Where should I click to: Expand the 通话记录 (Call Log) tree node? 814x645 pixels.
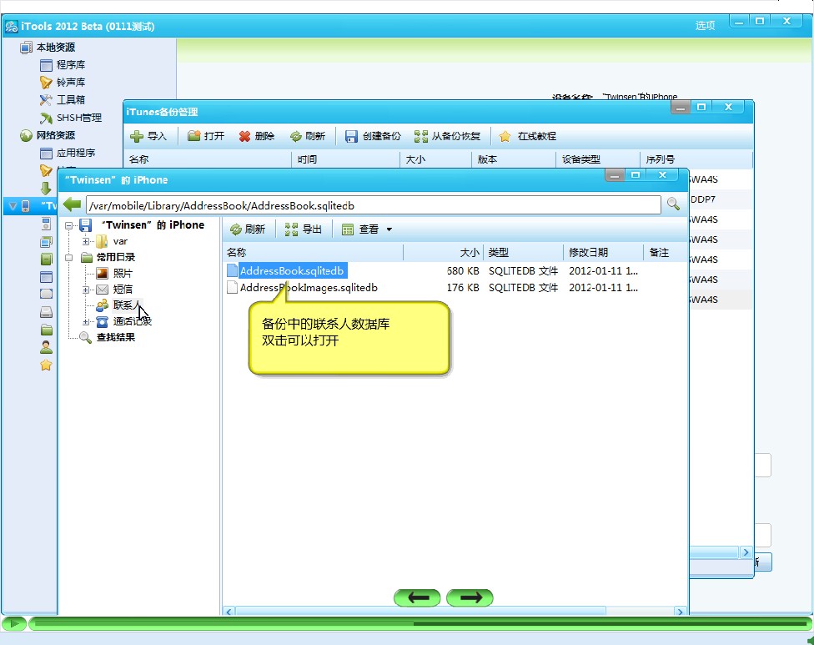coord(86,321)
